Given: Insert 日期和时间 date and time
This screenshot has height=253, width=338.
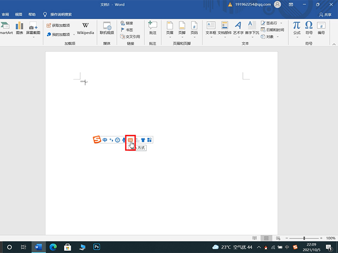Looking at the screenshot, I should 272,30.
